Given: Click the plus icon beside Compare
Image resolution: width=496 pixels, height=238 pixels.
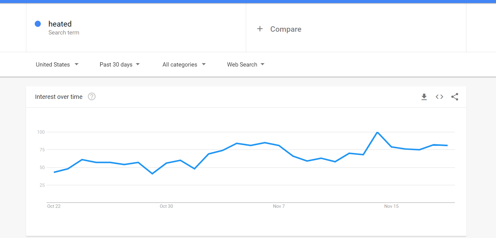Looking at the screenshot, I should [260, 29].
